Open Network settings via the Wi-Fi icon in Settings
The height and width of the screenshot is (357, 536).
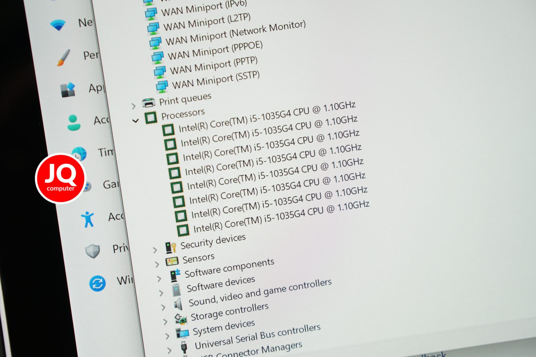[x=57, y=25]
